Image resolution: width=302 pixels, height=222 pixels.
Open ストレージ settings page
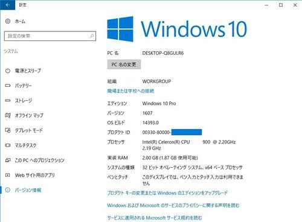24,100
